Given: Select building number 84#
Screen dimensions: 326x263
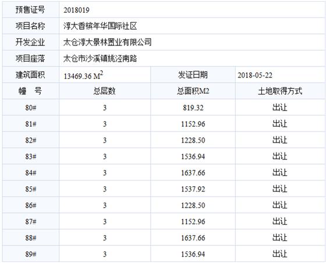Looking at the screenshot, I should click(31, 173).
